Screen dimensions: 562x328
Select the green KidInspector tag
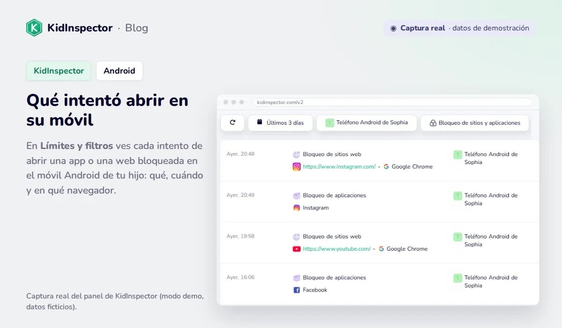click(x=59, y=71)
